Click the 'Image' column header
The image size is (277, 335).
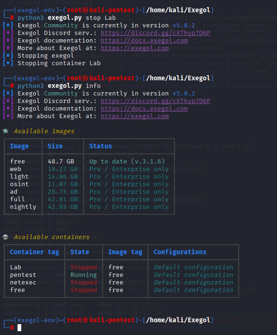coord(19,146)
